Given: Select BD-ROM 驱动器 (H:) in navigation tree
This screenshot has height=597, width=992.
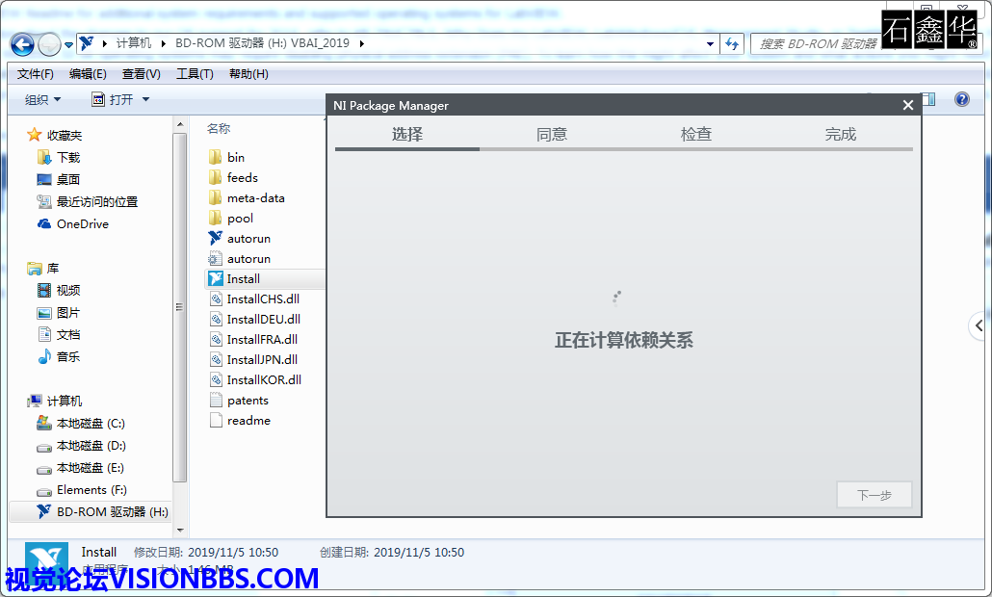Looking at the screenshot, I should [x=113, y=511].
